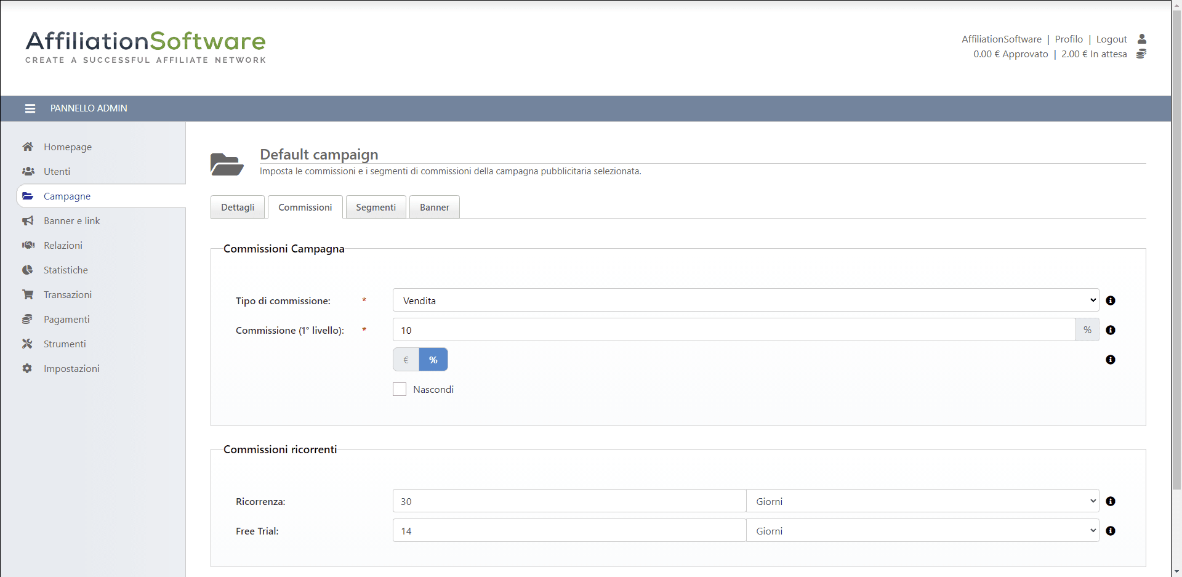
Task: Click the Commissione 1° livello input field
Action: click(734, 330)
